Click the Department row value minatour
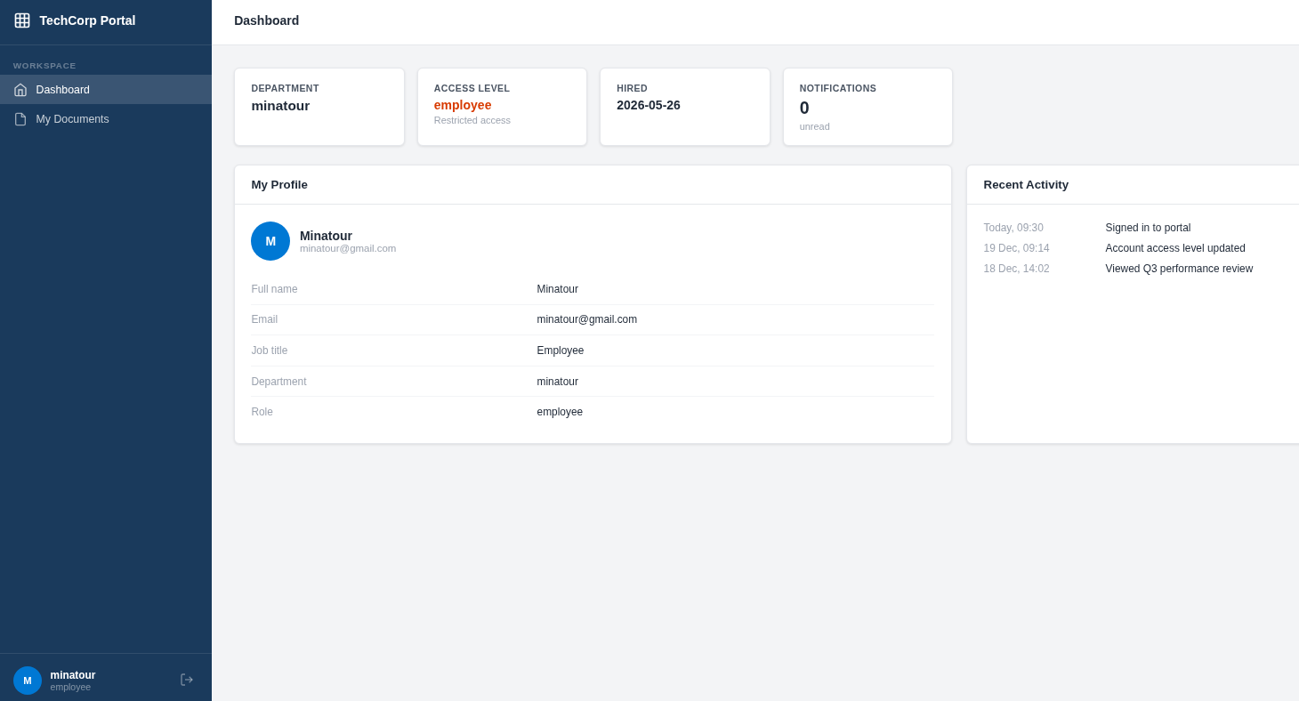This screenshot has width=1299, height=701. point(557,382)
